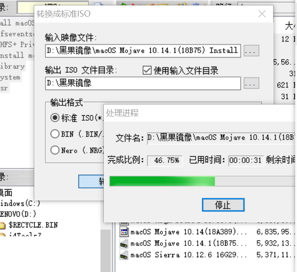The image size is (297, 272).
Task: Click the 文件名 field in progress dialog
Action: [221, 138]
